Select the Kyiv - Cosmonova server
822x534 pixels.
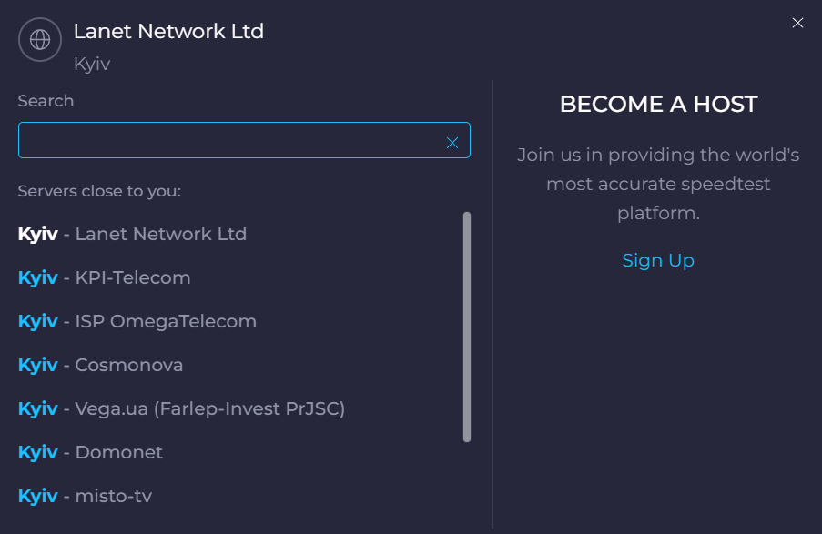101,365
